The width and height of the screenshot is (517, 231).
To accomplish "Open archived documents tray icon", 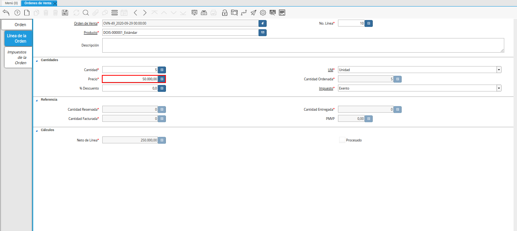I will click(x=204, y=13).
